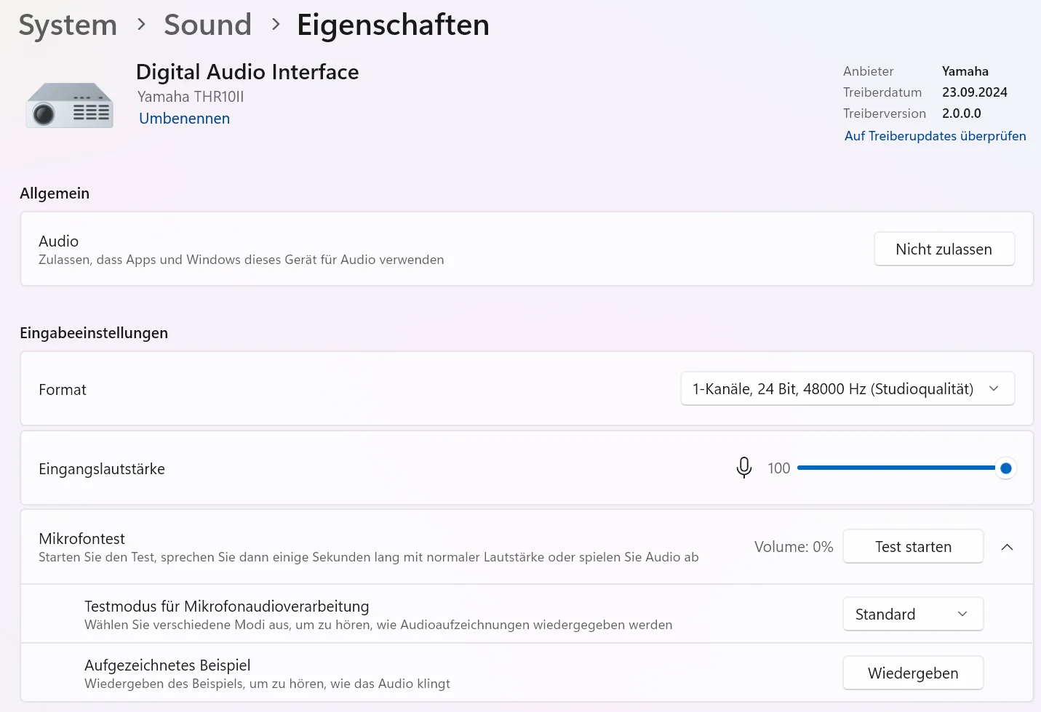Click the Aufgezeichnetes Beispiel label
1041x712 pixels.
pos(167,665)
